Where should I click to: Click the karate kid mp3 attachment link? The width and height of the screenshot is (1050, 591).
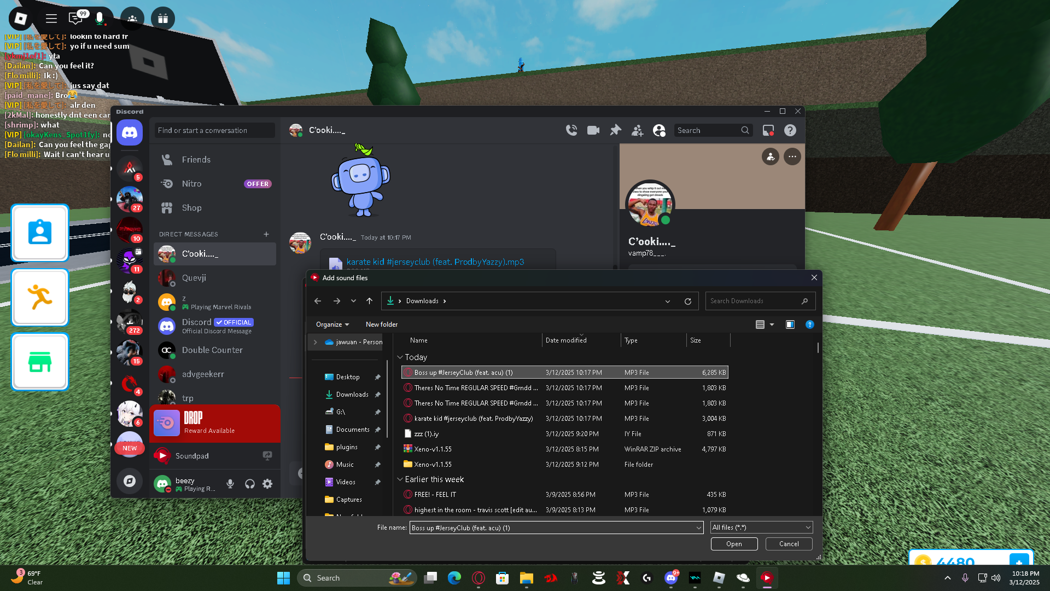(x=435, y=262)
